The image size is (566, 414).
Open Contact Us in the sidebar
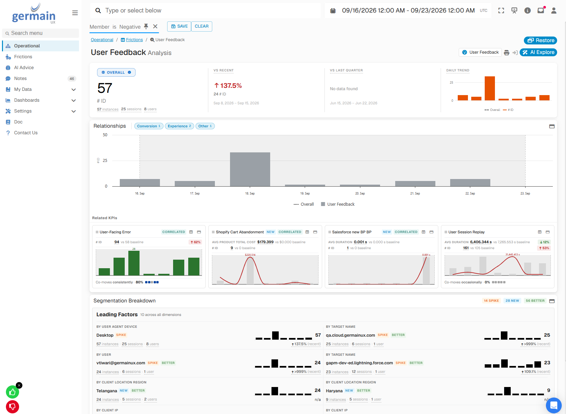pos(40,133)
